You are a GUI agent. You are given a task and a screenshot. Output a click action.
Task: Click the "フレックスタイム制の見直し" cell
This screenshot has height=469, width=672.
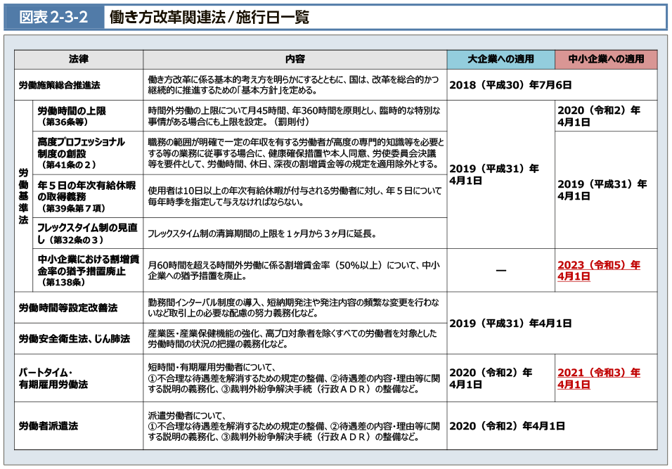(86, 233)
